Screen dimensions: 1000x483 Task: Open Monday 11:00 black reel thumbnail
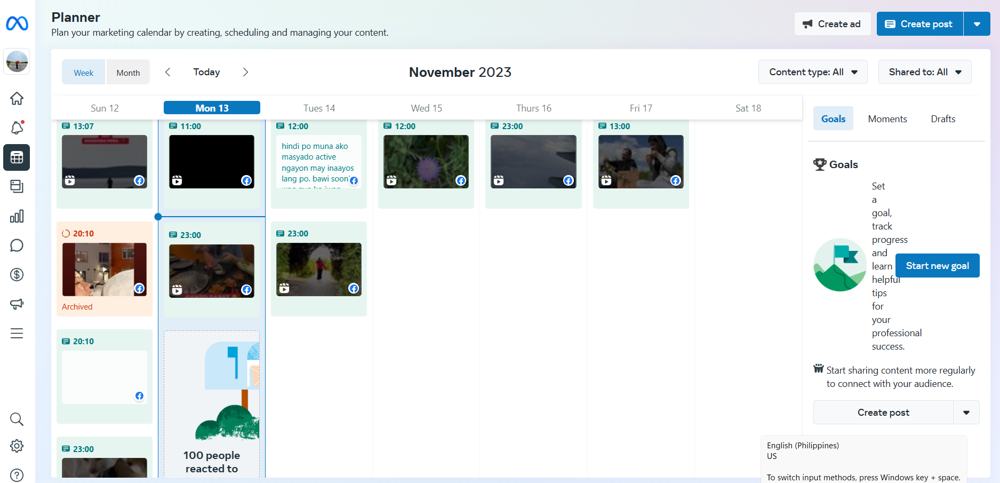(x=212, y=162)
